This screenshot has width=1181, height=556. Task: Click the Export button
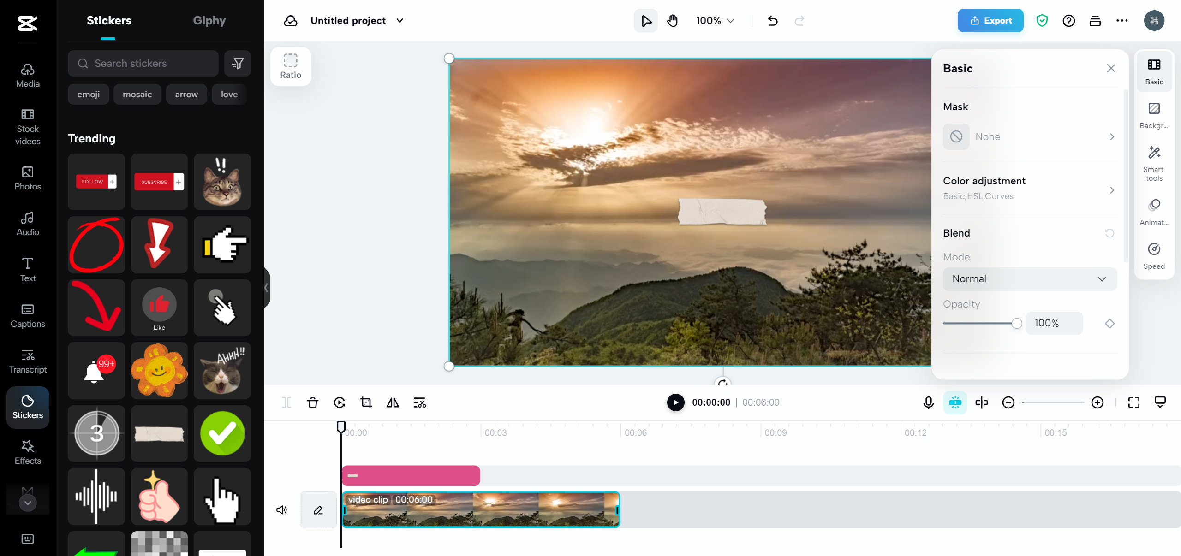990,20
